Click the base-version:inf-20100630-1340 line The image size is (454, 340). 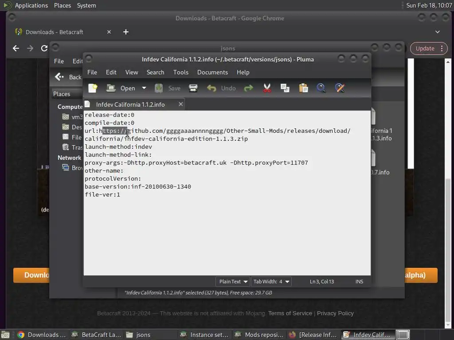(138, 186)
